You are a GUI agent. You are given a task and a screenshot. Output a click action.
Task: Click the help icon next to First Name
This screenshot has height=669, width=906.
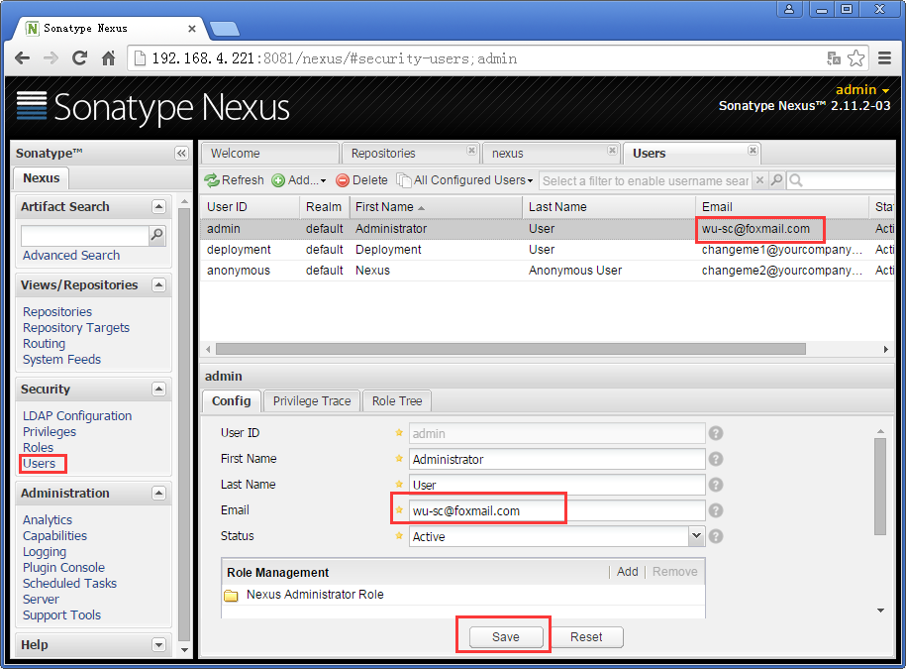716,459
